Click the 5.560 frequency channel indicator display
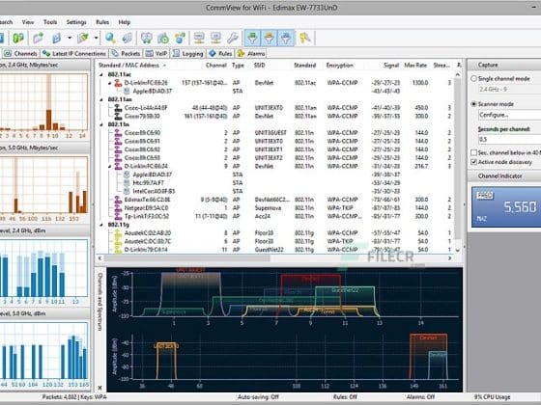The width and height of the screenshot is (541, 405). [x=506, y=207]
